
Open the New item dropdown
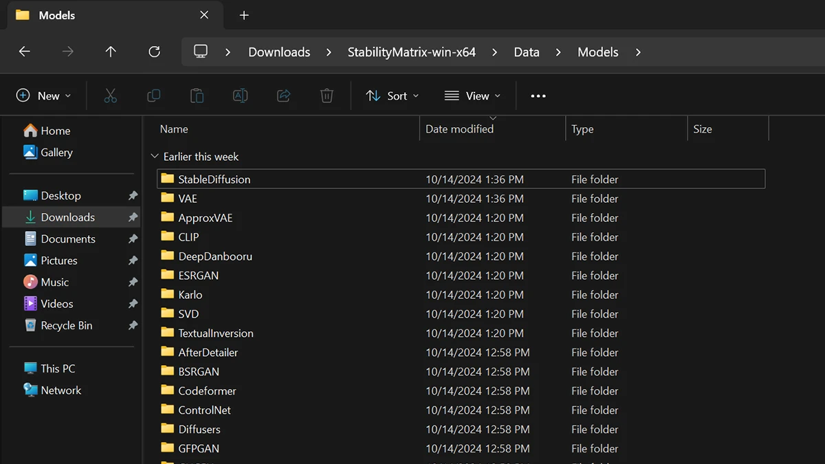point(44,96)
